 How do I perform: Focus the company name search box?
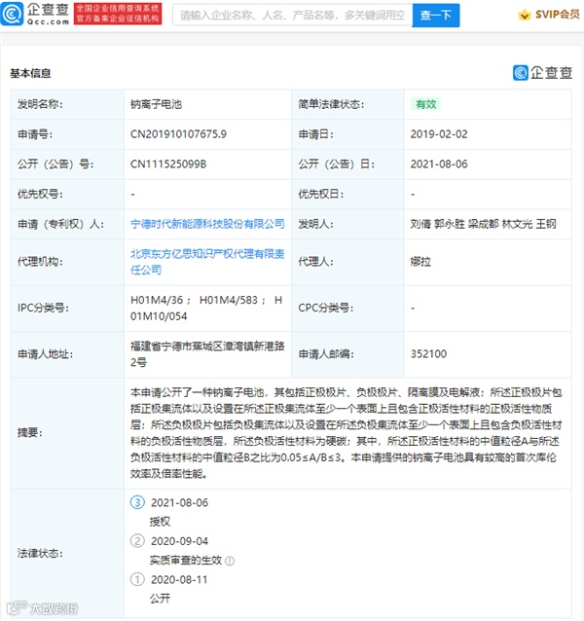point(293,15)
